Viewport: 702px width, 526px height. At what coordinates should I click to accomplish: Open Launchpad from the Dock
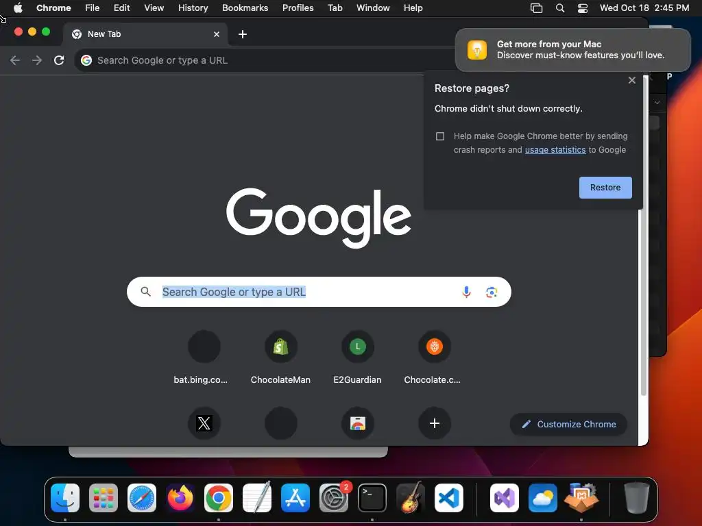104,498
